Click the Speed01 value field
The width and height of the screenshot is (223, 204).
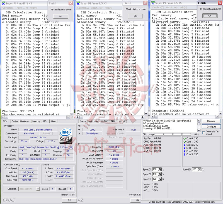click(x=155, y=169)
